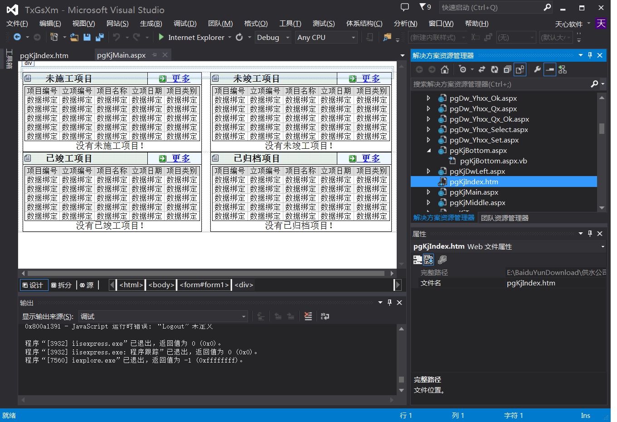This screenshot has width=617, height=422.
Task: Click the Solution Explorer search magnifier icon
Action: 594,84
